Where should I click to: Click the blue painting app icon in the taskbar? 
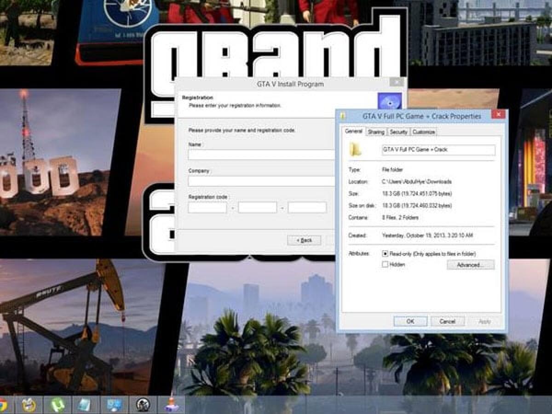(113, 405)
